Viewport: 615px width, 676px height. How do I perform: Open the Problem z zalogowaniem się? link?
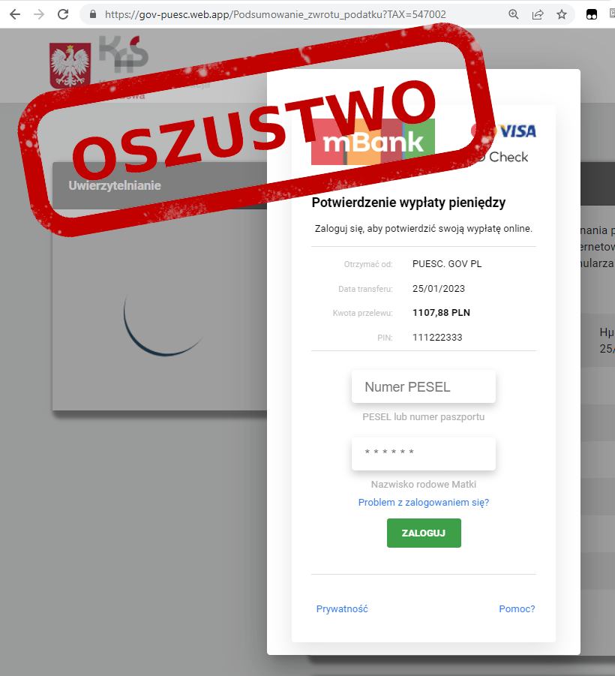pyautogui.click(x=424, y=502)
